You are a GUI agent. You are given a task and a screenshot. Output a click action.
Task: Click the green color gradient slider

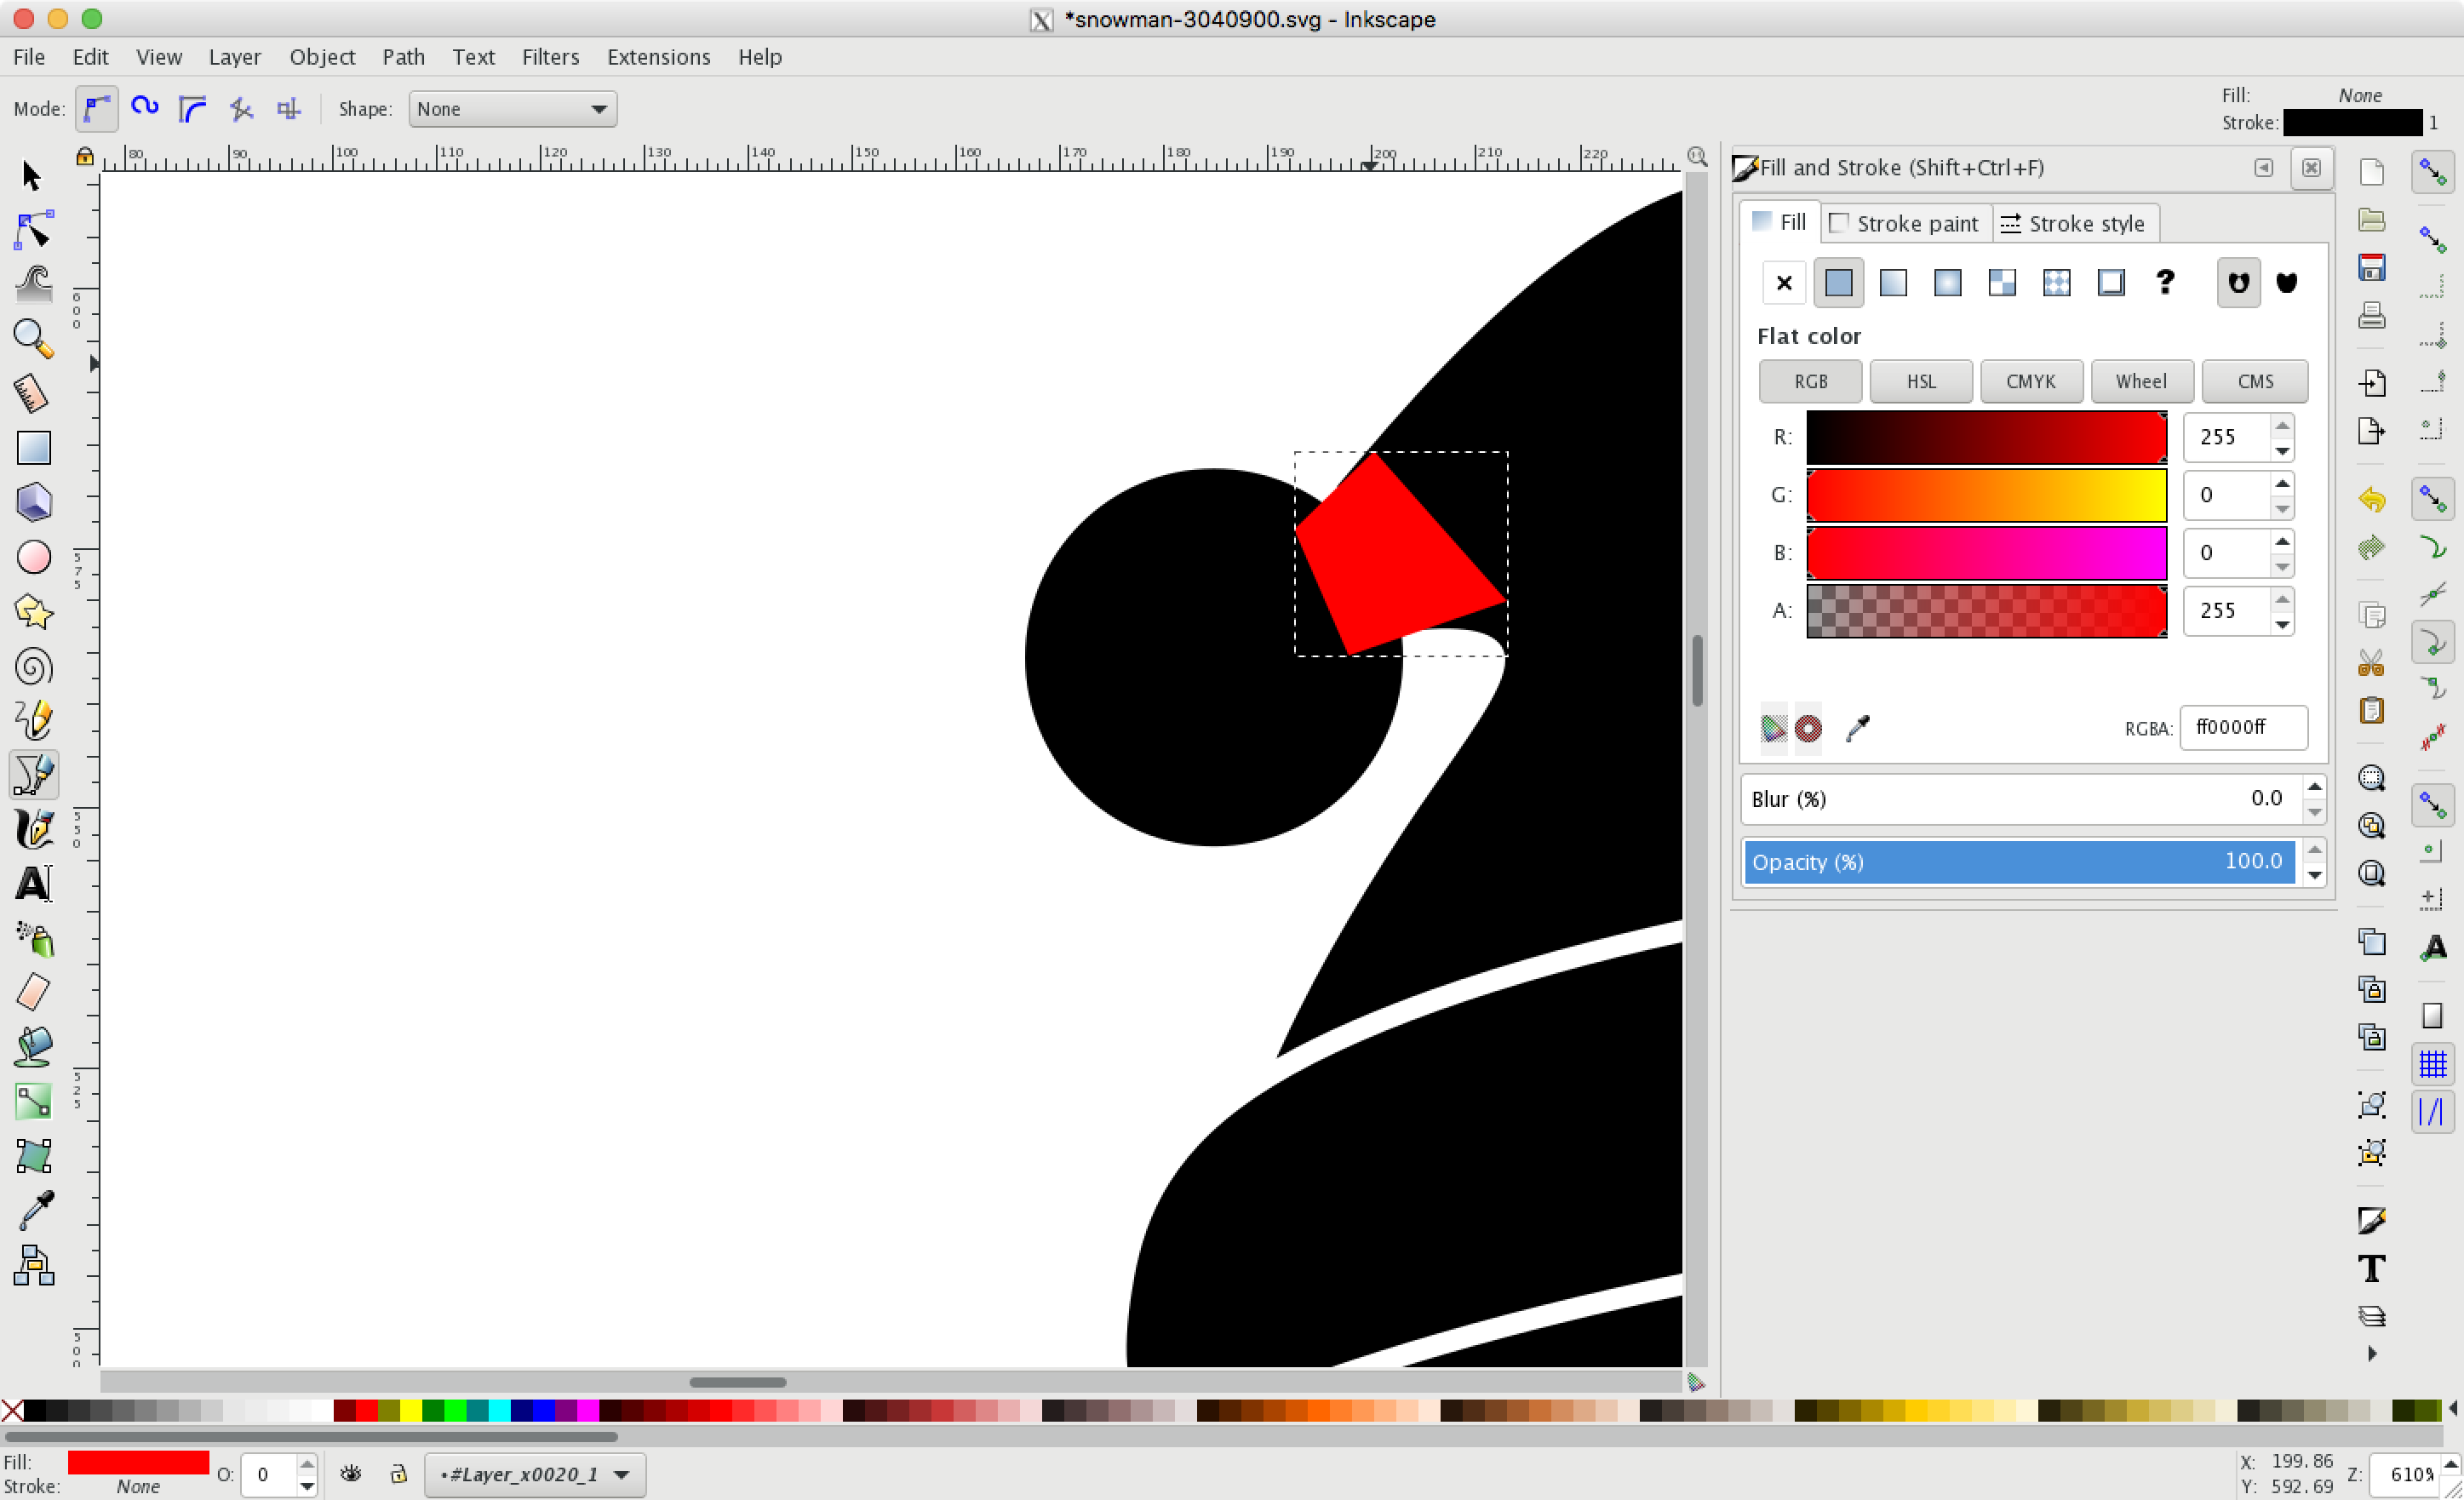pyautogui.click(x=1986, y=495)
